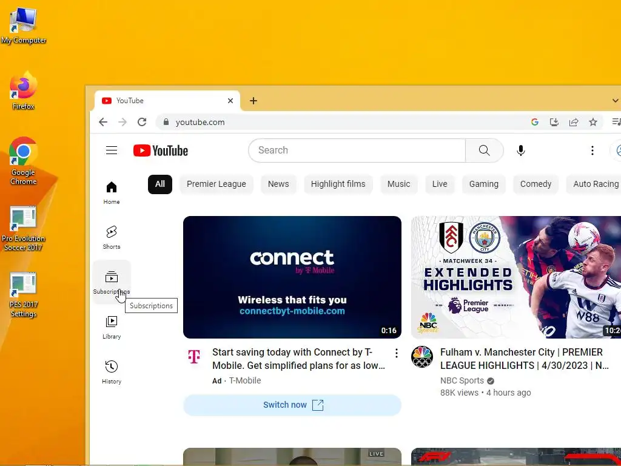Screen dimensions: 621x466
Task: Select Gaming filter chip
Action: (483, 184)
